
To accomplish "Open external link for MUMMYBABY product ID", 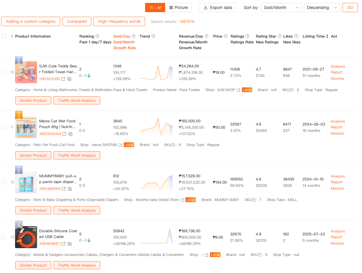I will 64,189.
